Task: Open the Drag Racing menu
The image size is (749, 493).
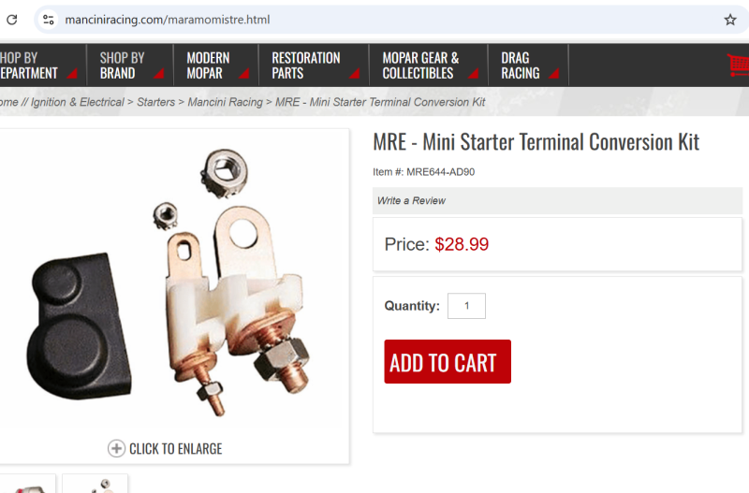Action: 521,65
